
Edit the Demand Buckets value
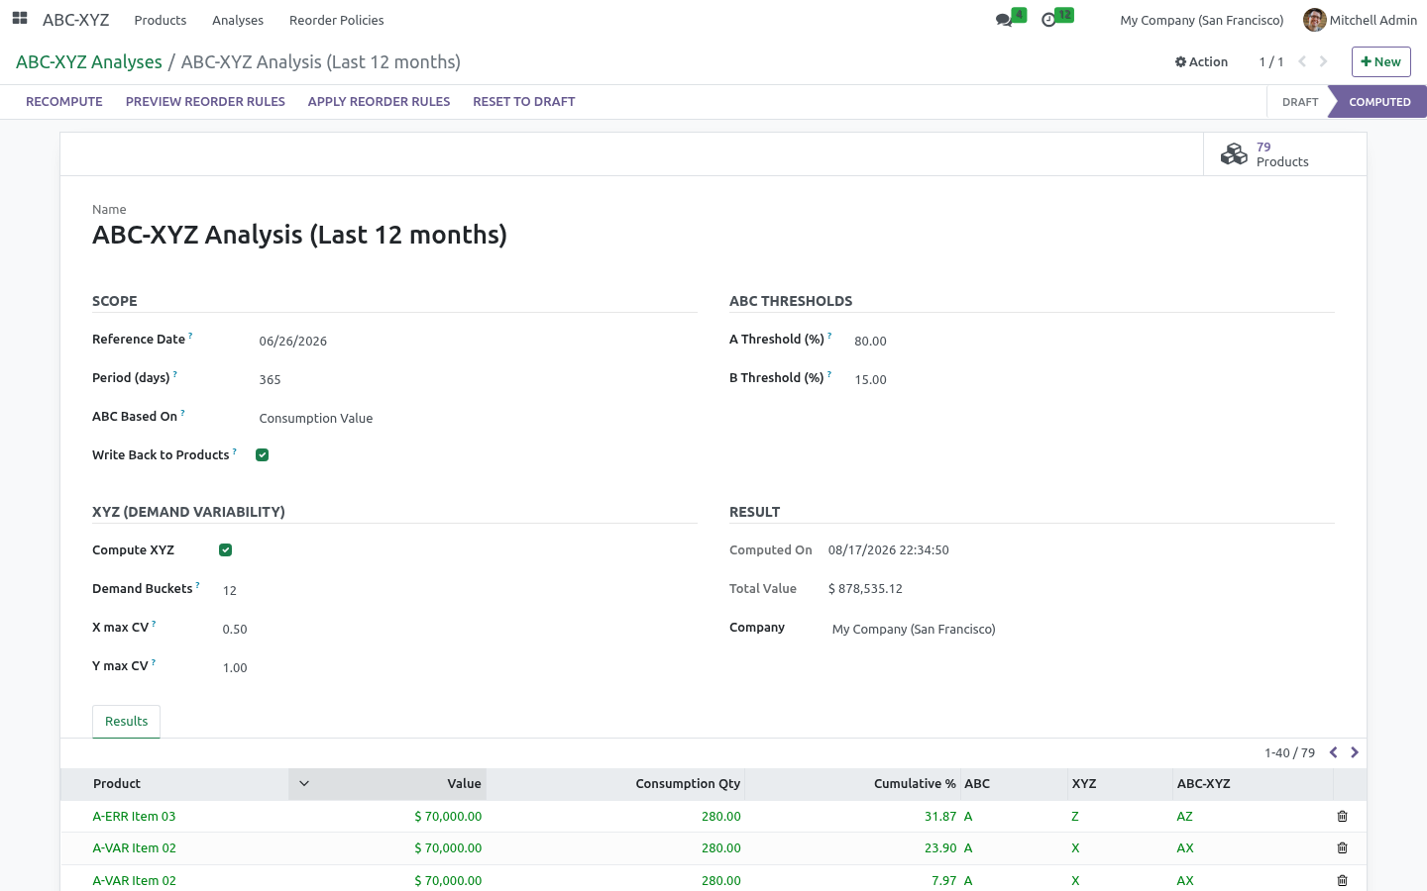[x=459, y=590]
